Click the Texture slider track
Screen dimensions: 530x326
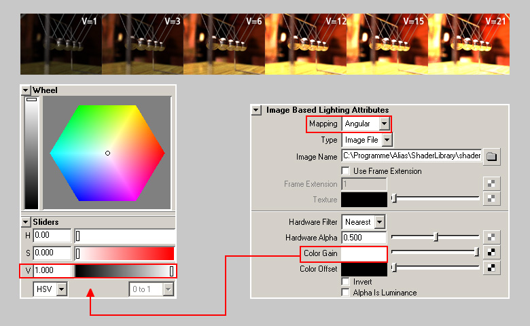(436, 198)
